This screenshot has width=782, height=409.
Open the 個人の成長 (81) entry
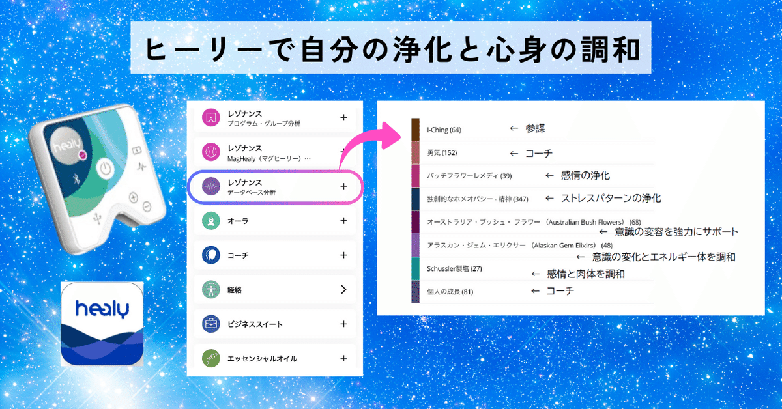[450, 292]
